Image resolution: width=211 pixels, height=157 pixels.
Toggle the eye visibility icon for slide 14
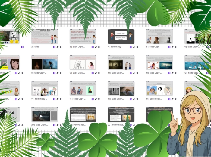pyautogui.click(x=61, y=99)
